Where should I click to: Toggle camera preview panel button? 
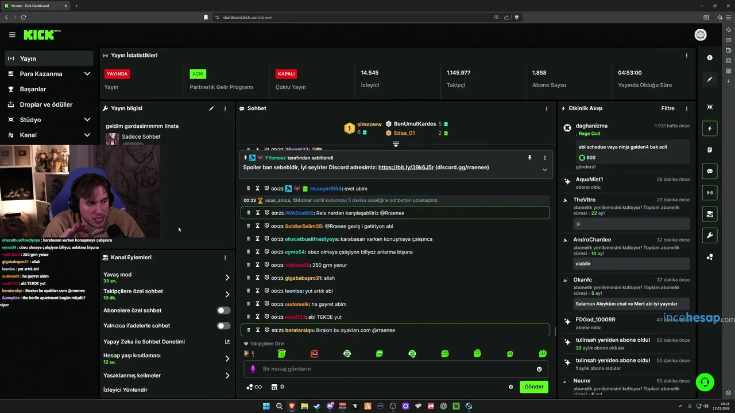point(710,214)
